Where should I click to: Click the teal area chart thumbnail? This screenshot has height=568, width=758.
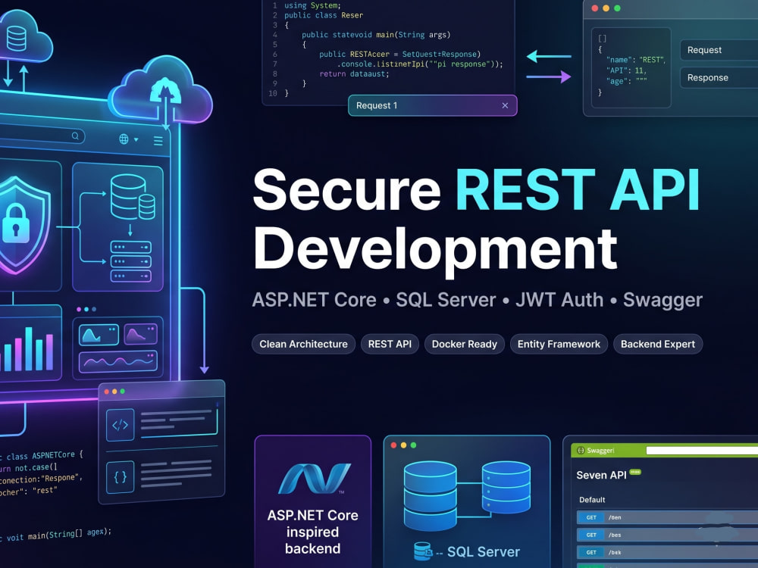[x=99, y=335]
